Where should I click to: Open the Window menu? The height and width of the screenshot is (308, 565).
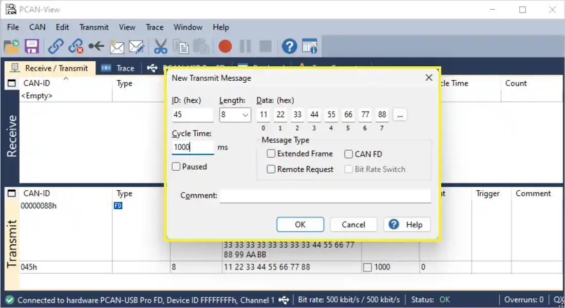pyautogui.click(x=187, y=27)
